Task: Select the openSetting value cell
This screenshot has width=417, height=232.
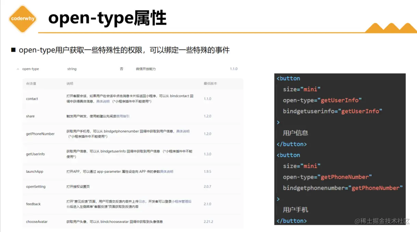Action: click(x=36, y=187)
